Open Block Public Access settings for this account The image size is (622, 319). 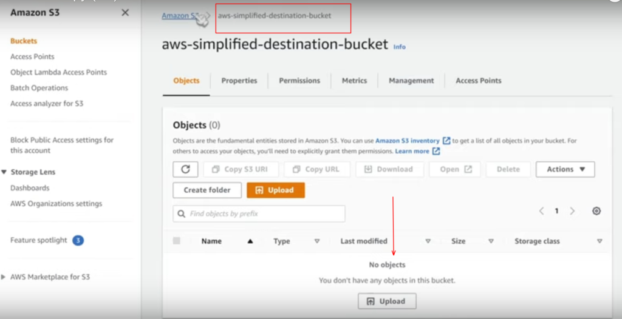62,145
